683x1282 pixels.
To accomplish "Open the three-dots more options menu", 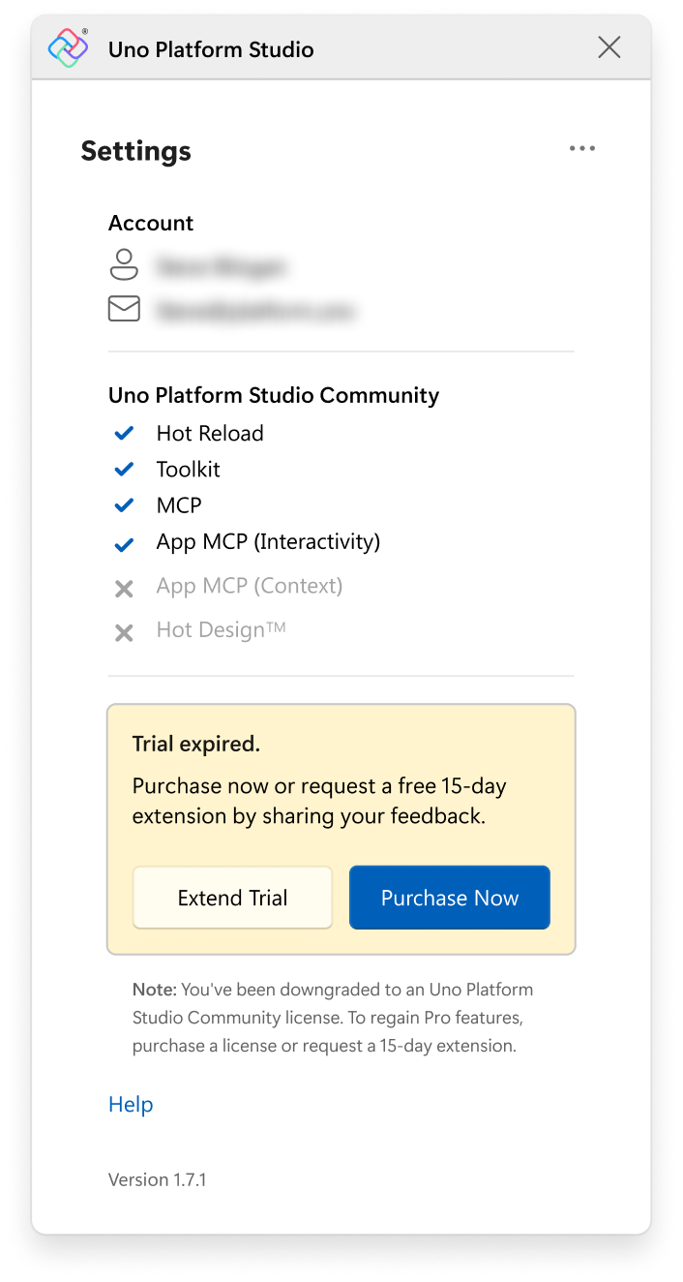I will (x=582, y=148).
